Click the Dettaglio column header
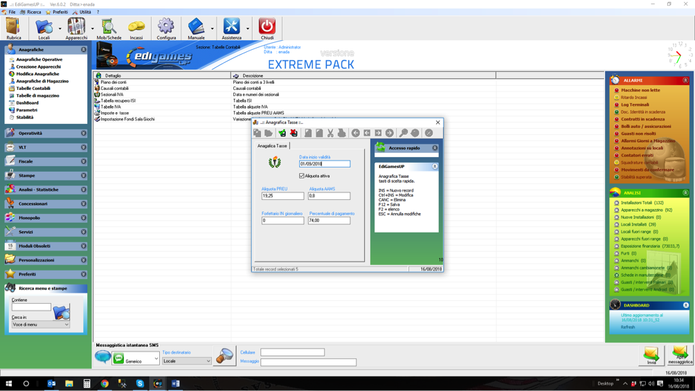This screenshot has height=391, width=695. pyautogui.click(x=162, y=76)
